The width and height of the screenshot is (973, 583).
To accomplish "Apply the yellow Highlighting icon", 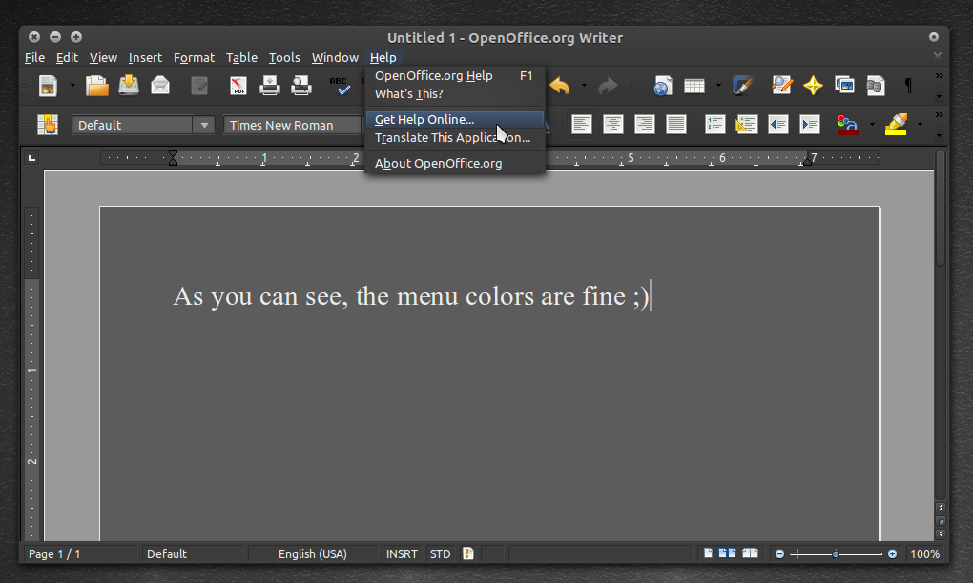I will coord(896,125).
